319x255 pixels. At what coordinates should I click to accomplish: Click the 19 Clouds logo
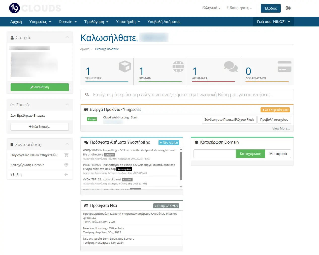[x=35, y=8]
